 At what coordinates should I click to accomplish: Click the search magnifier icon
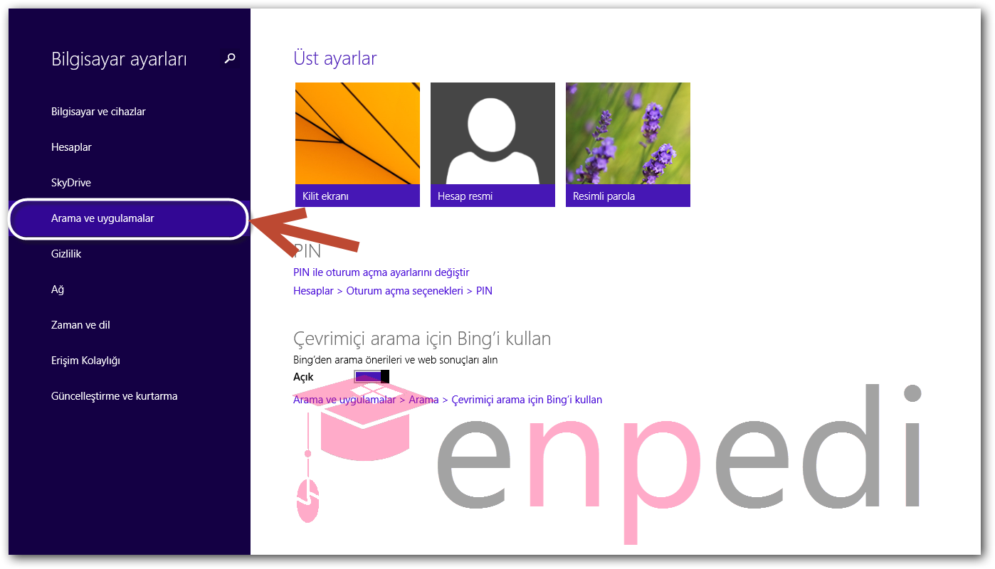click(x=230, y=59)
